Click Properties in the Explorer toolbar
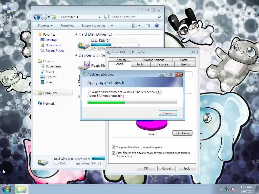 tap(67, 26)
